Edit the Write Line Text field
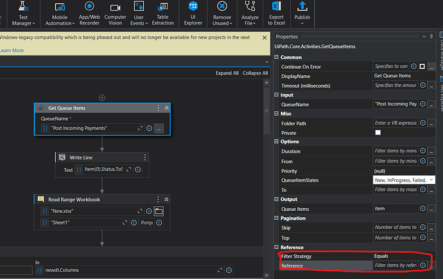Screen dimensions: 443x279 [x=103, y=170]
